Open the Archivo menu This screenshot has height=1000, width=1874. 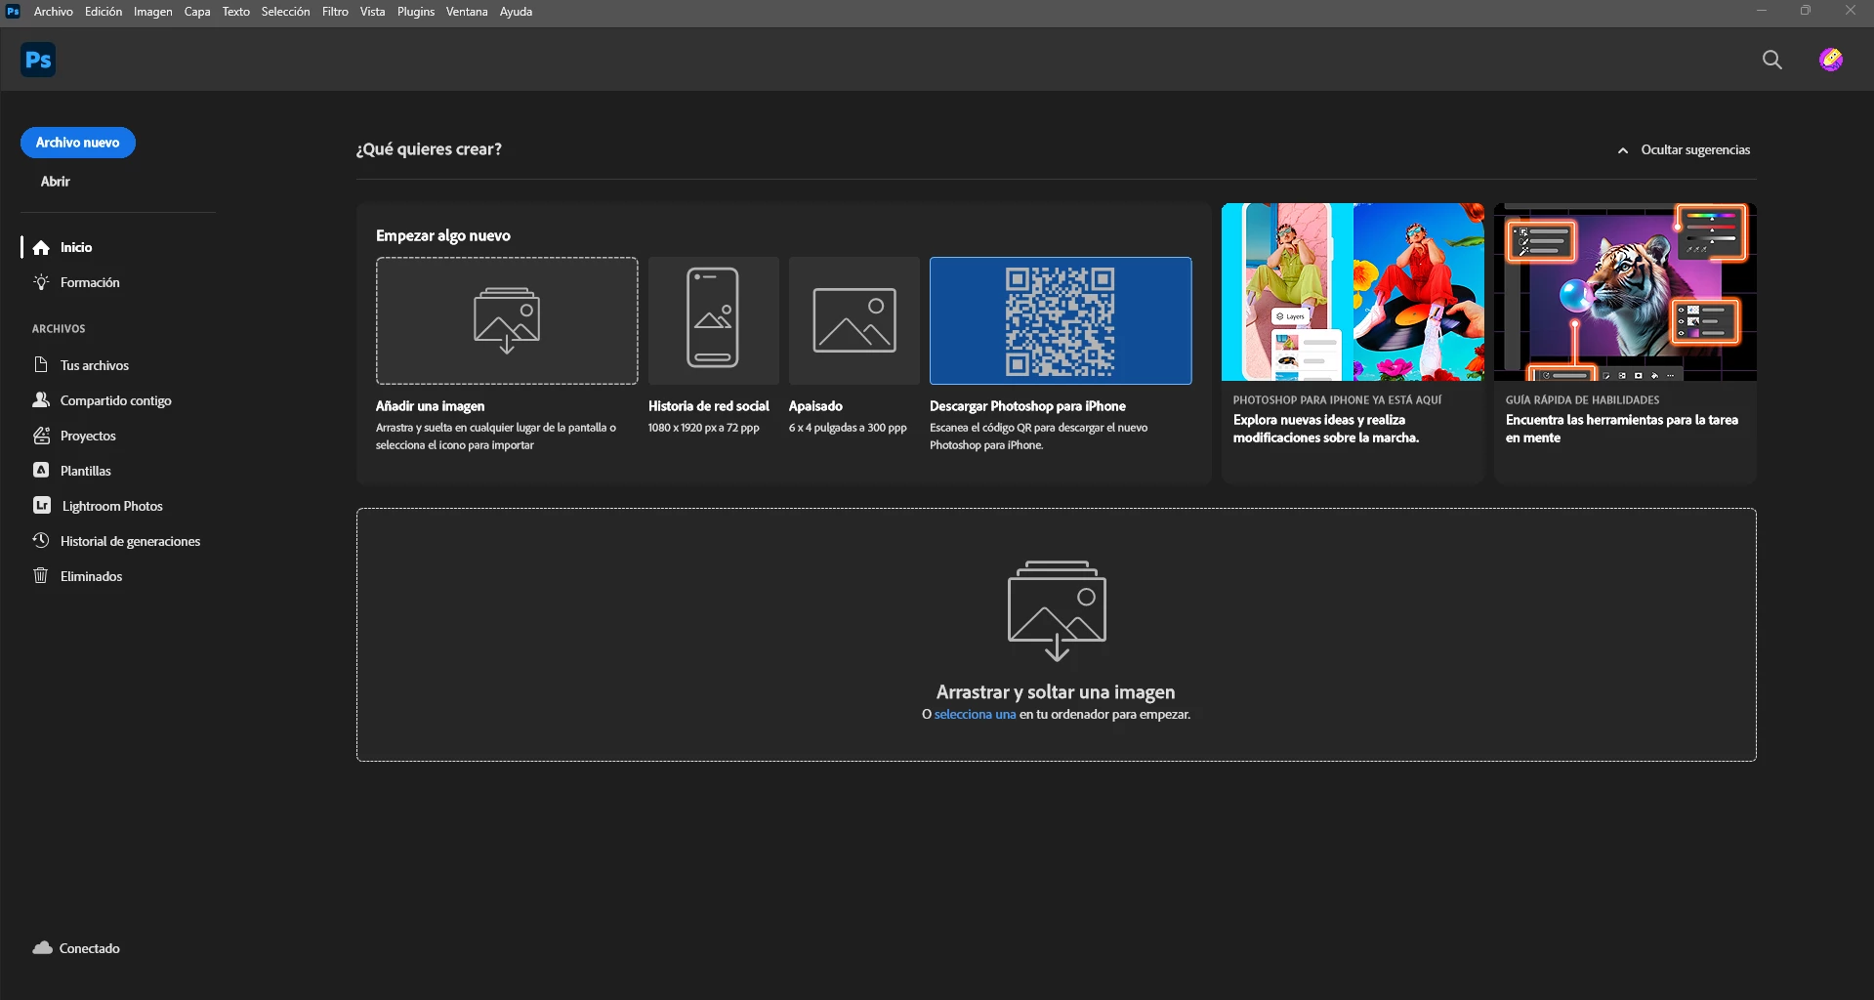pos(54,12)
